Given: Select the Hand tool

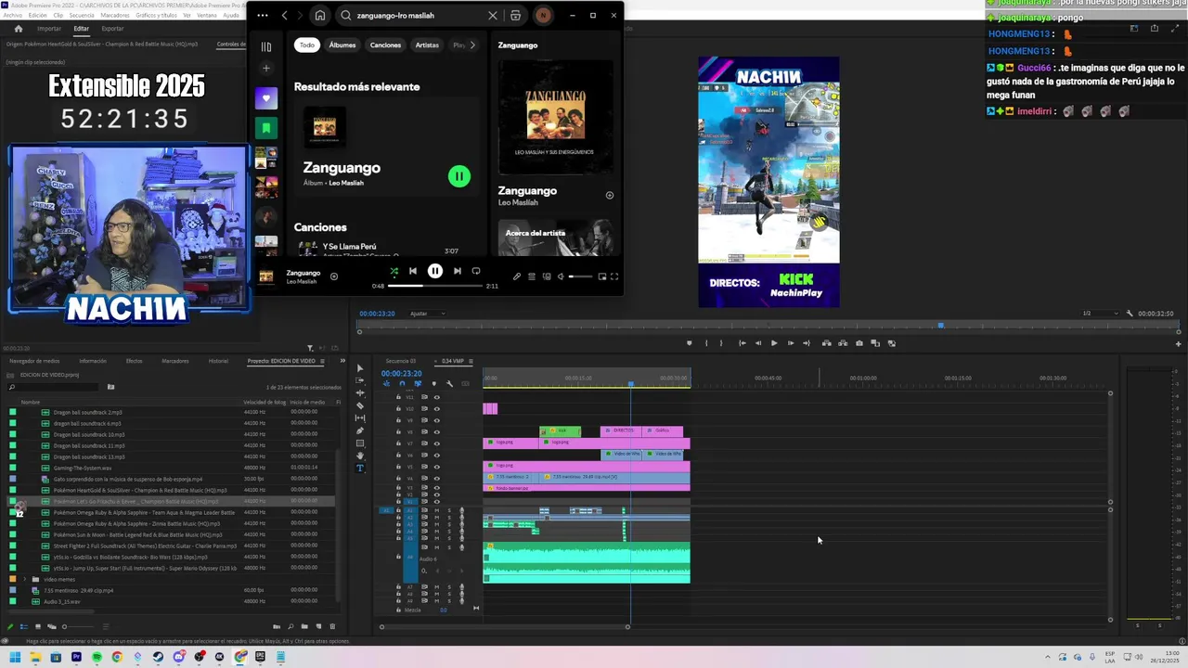Looking at the screenshot, I should tap(360, 456).
